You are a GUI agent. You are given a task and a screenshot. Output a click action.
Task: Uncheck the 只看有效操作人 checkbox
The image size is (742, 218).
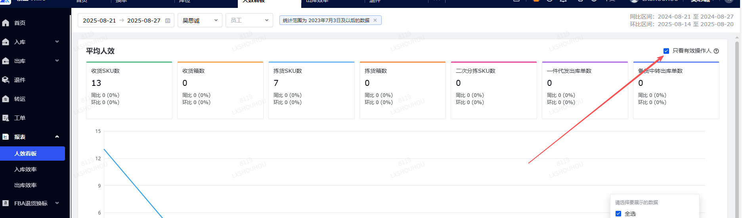click(666, 51)
